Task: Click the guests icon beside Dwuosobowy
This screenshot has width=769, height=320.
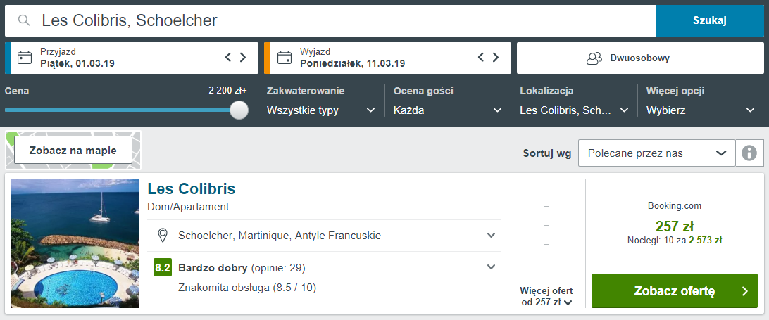Action: coord(594,58)
